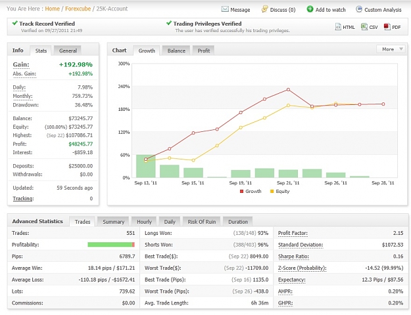Toggle the red Growth legend swatch
Image resolution: width=411 pixels, height=315 pixels.
click(242, 191)
